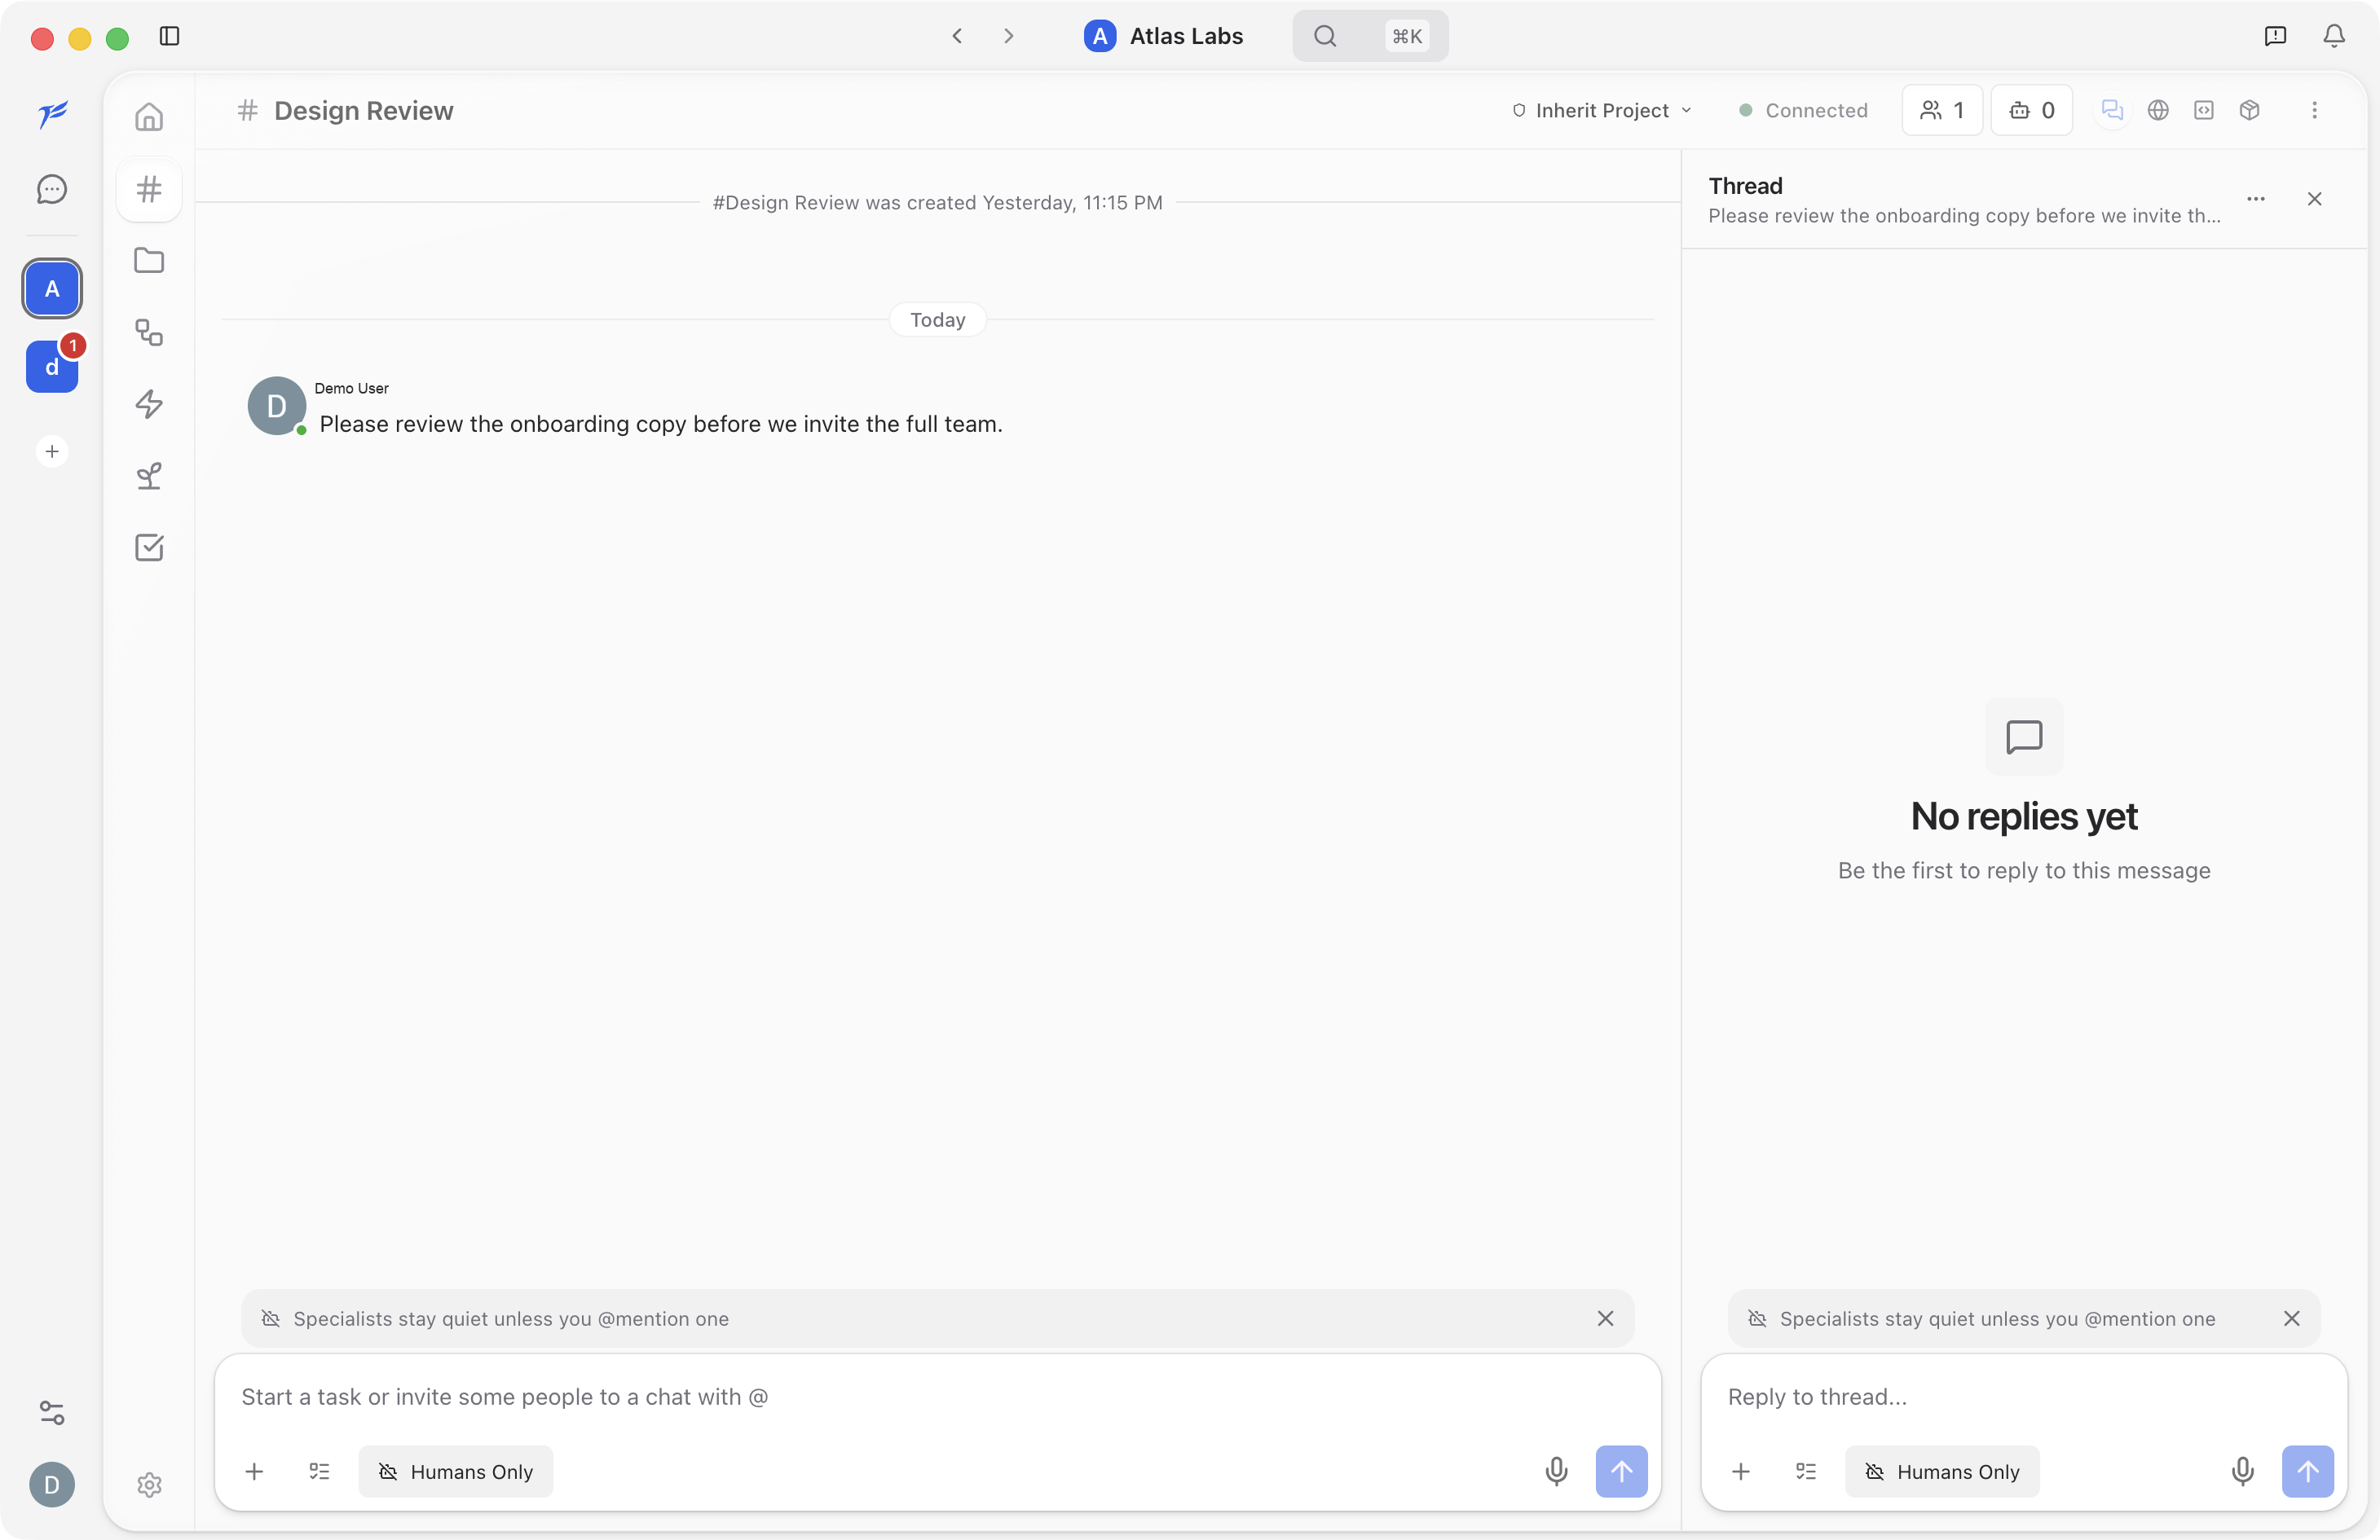Click the Demo User name label
This screenshot has height=1540, width=2380.
click(x=351, y=388)
